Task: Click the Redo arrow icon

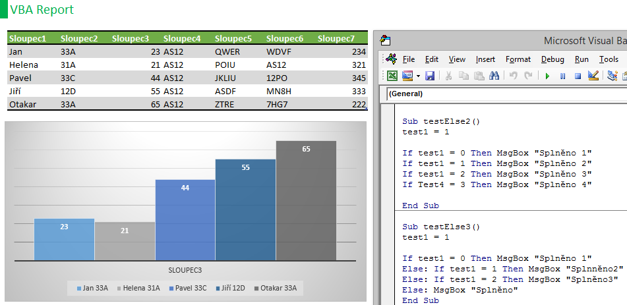Action: pos(528,76)
